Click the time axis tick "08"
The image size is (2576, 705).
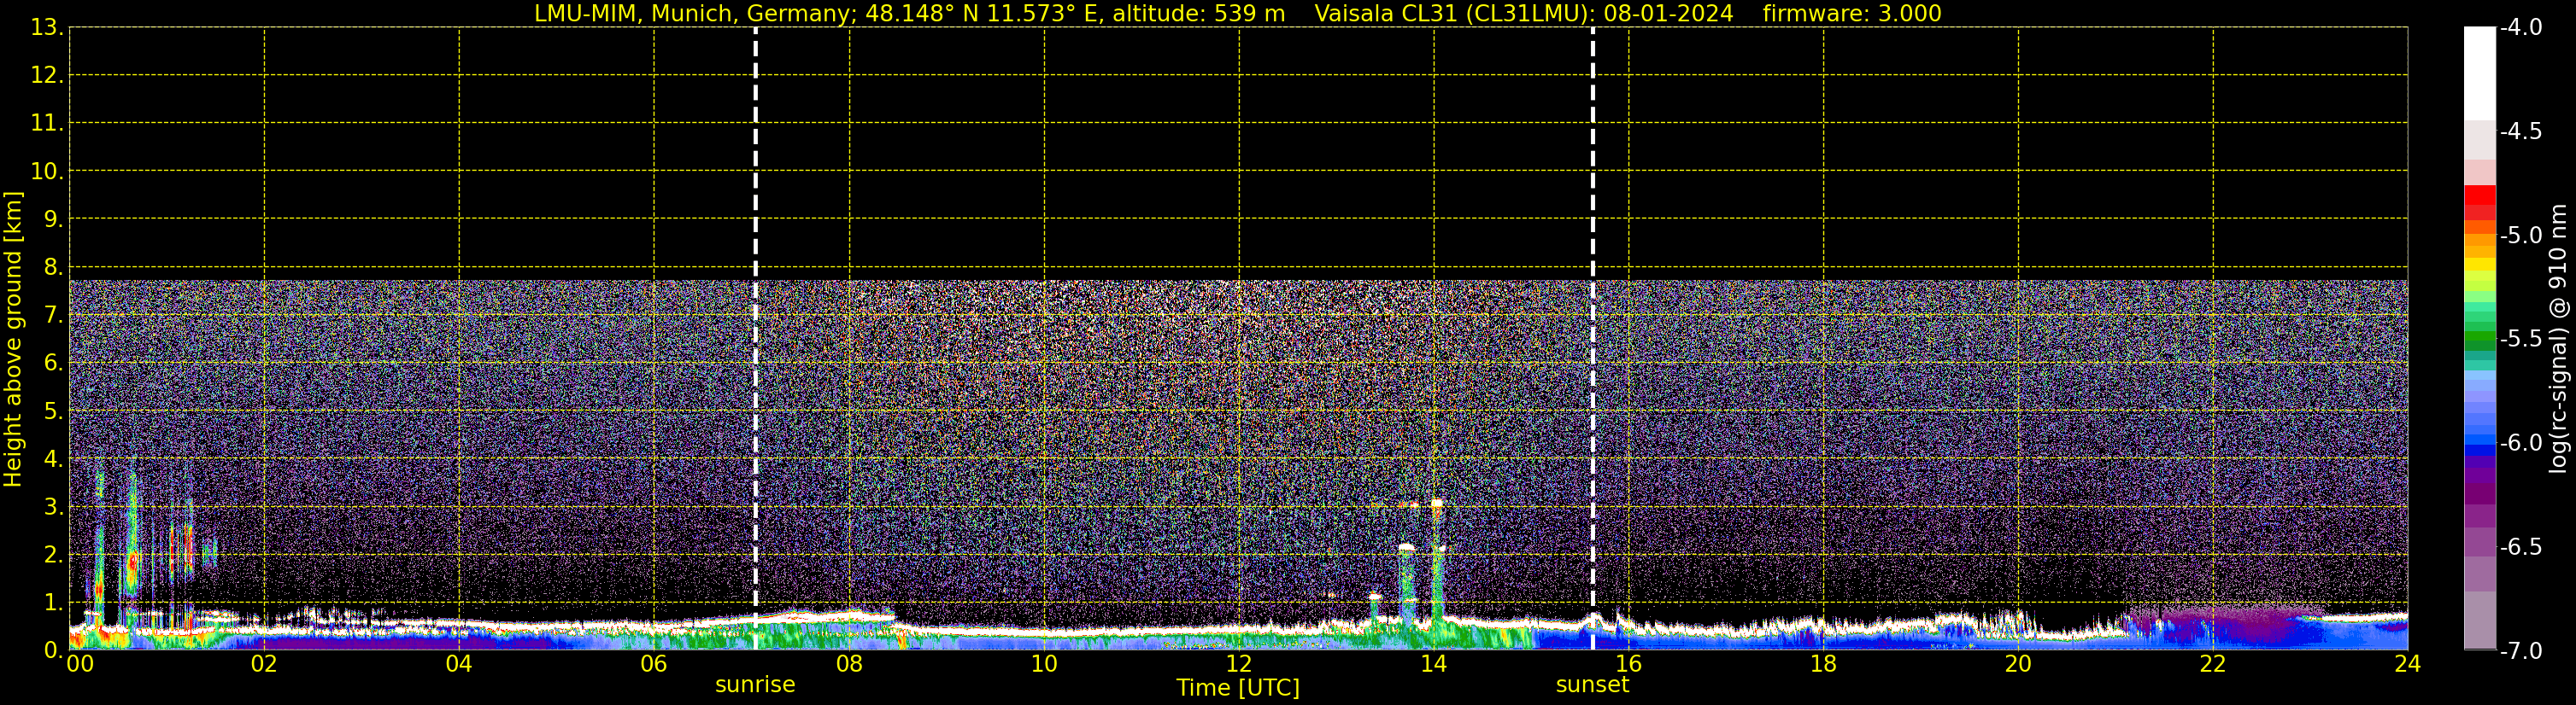[849, 665]
